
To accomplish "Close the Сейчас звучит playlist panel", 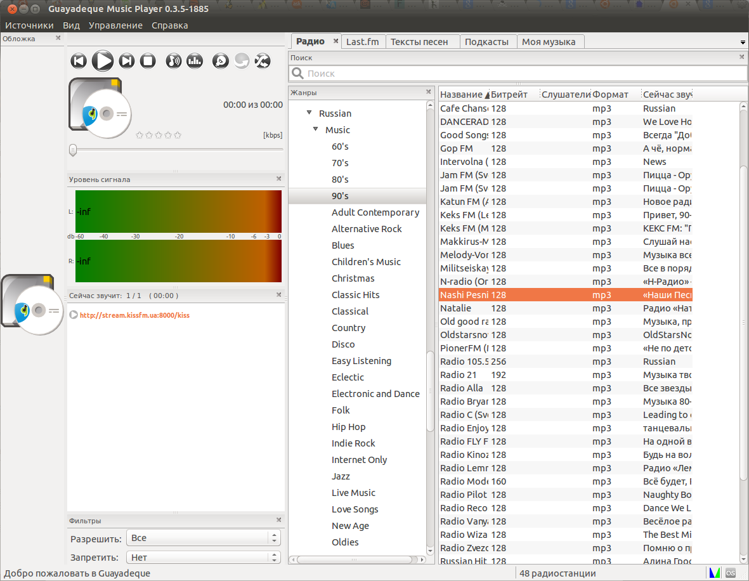I will tap(279, 295).
